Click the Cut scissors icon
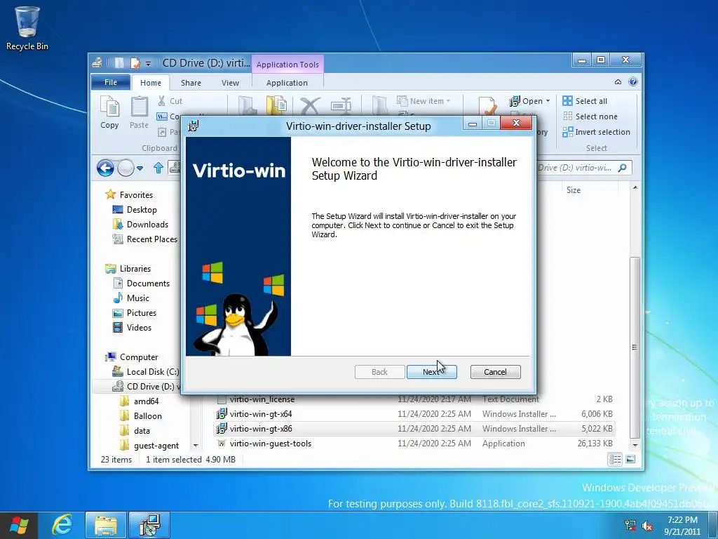The width and height of the screenshot is (718, 539). (x=162, y=101)
